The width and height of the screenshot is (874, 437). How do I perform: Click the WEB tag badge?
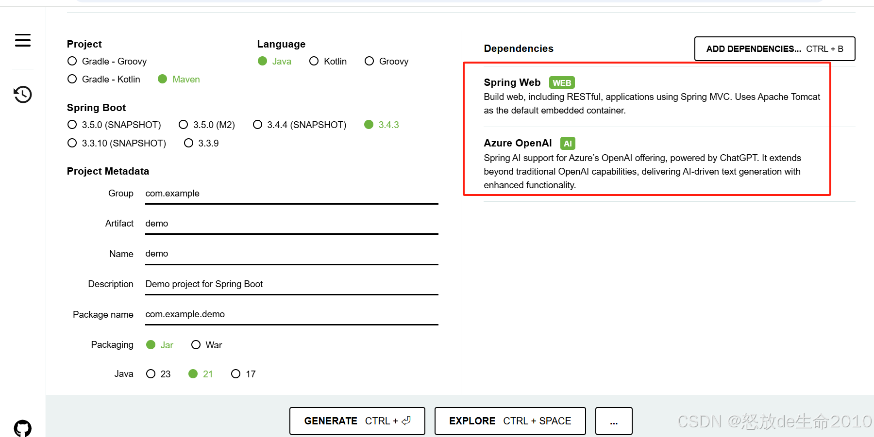tap(562, 83)
